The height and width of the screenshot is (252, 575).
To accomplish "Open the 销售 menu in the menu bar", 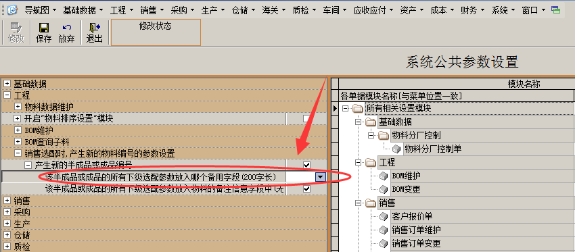I will point(152,10).
